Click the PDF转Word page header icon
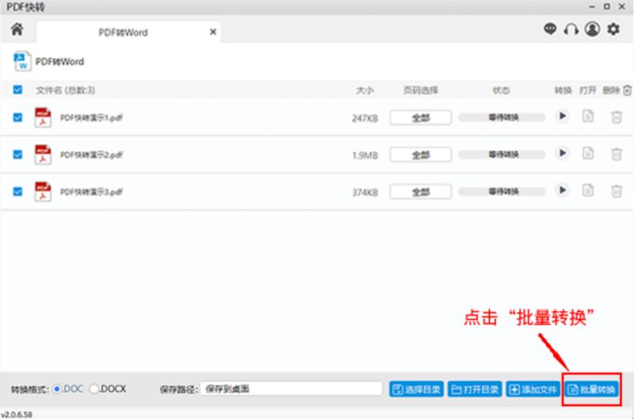The height and width of the screenshot is (419, 635). coord(22,61)
